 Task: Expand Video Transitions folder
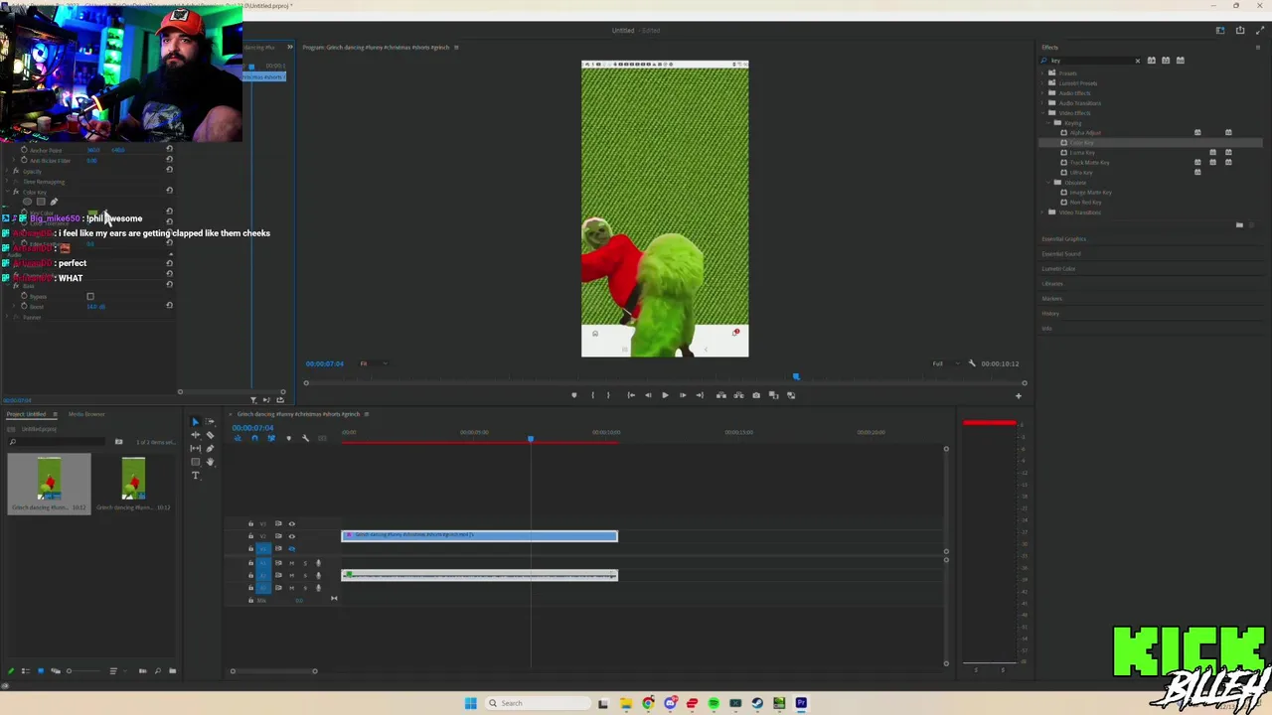coord(1041,213)
